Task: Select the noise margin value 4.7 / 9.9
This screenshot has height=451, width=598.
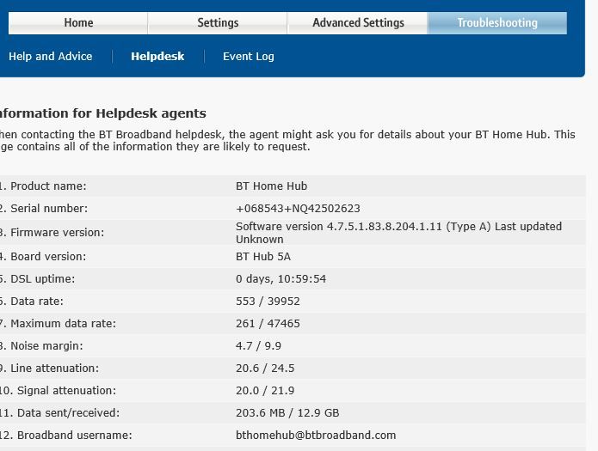Action: (x=258, y=346)
